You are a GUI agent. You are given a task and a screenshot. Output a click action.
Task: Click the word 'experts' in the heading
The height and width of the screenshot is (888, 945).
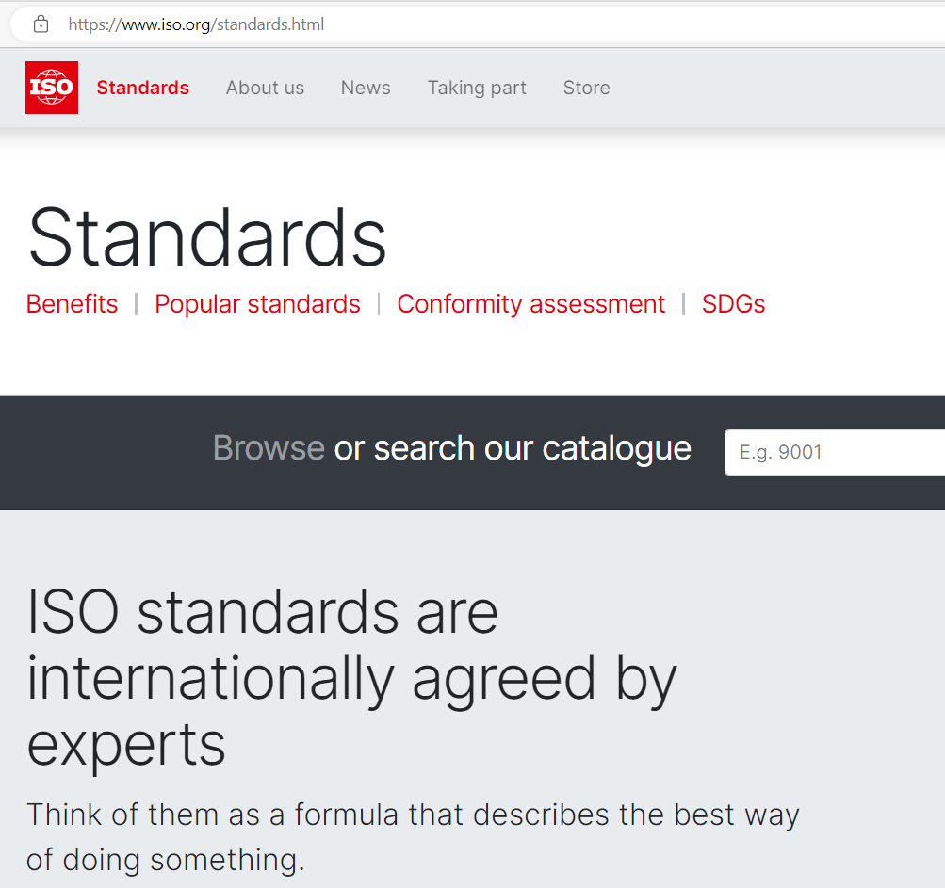[126, 744]
